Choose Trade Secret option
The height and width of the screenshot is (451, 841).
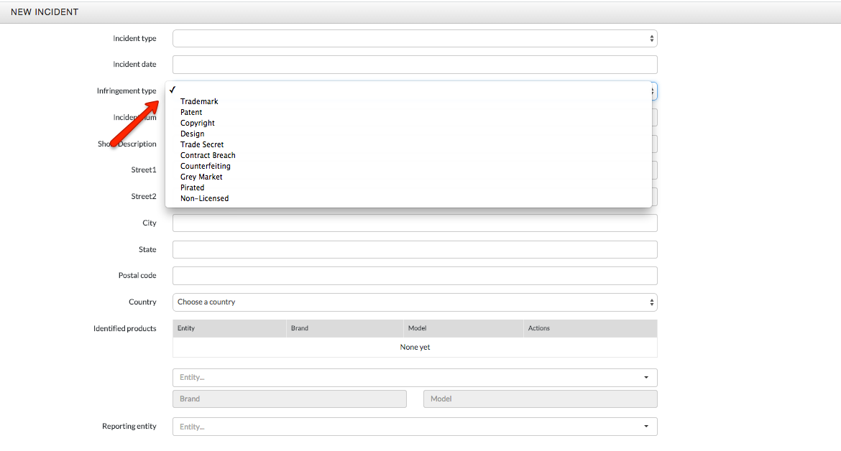pos(202,144)
